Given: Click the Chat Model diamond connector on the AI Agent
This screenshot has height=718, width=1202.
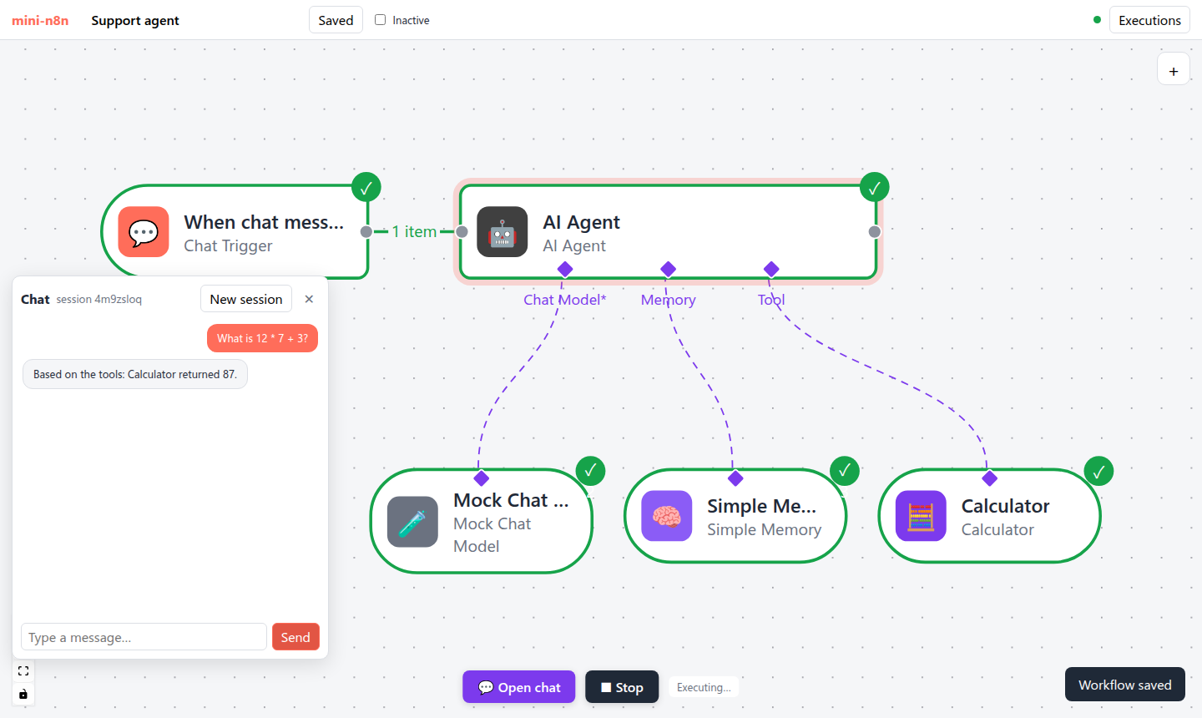Looking at the screenshot, I should 565,269.
